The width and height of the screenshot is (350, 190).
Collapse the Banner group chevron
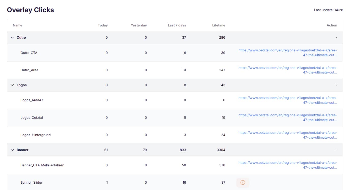[x=12, y=150]
